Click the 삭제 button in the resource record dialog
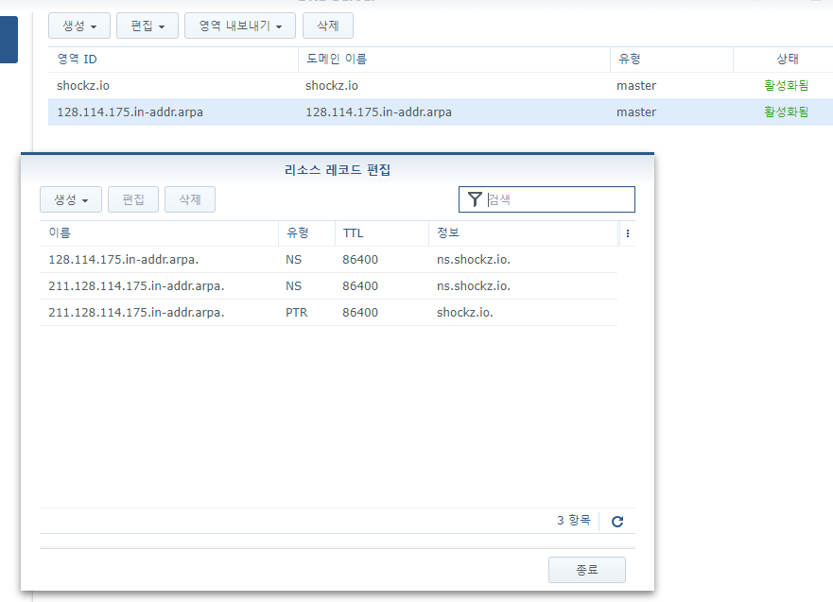 tap(190, 199)
